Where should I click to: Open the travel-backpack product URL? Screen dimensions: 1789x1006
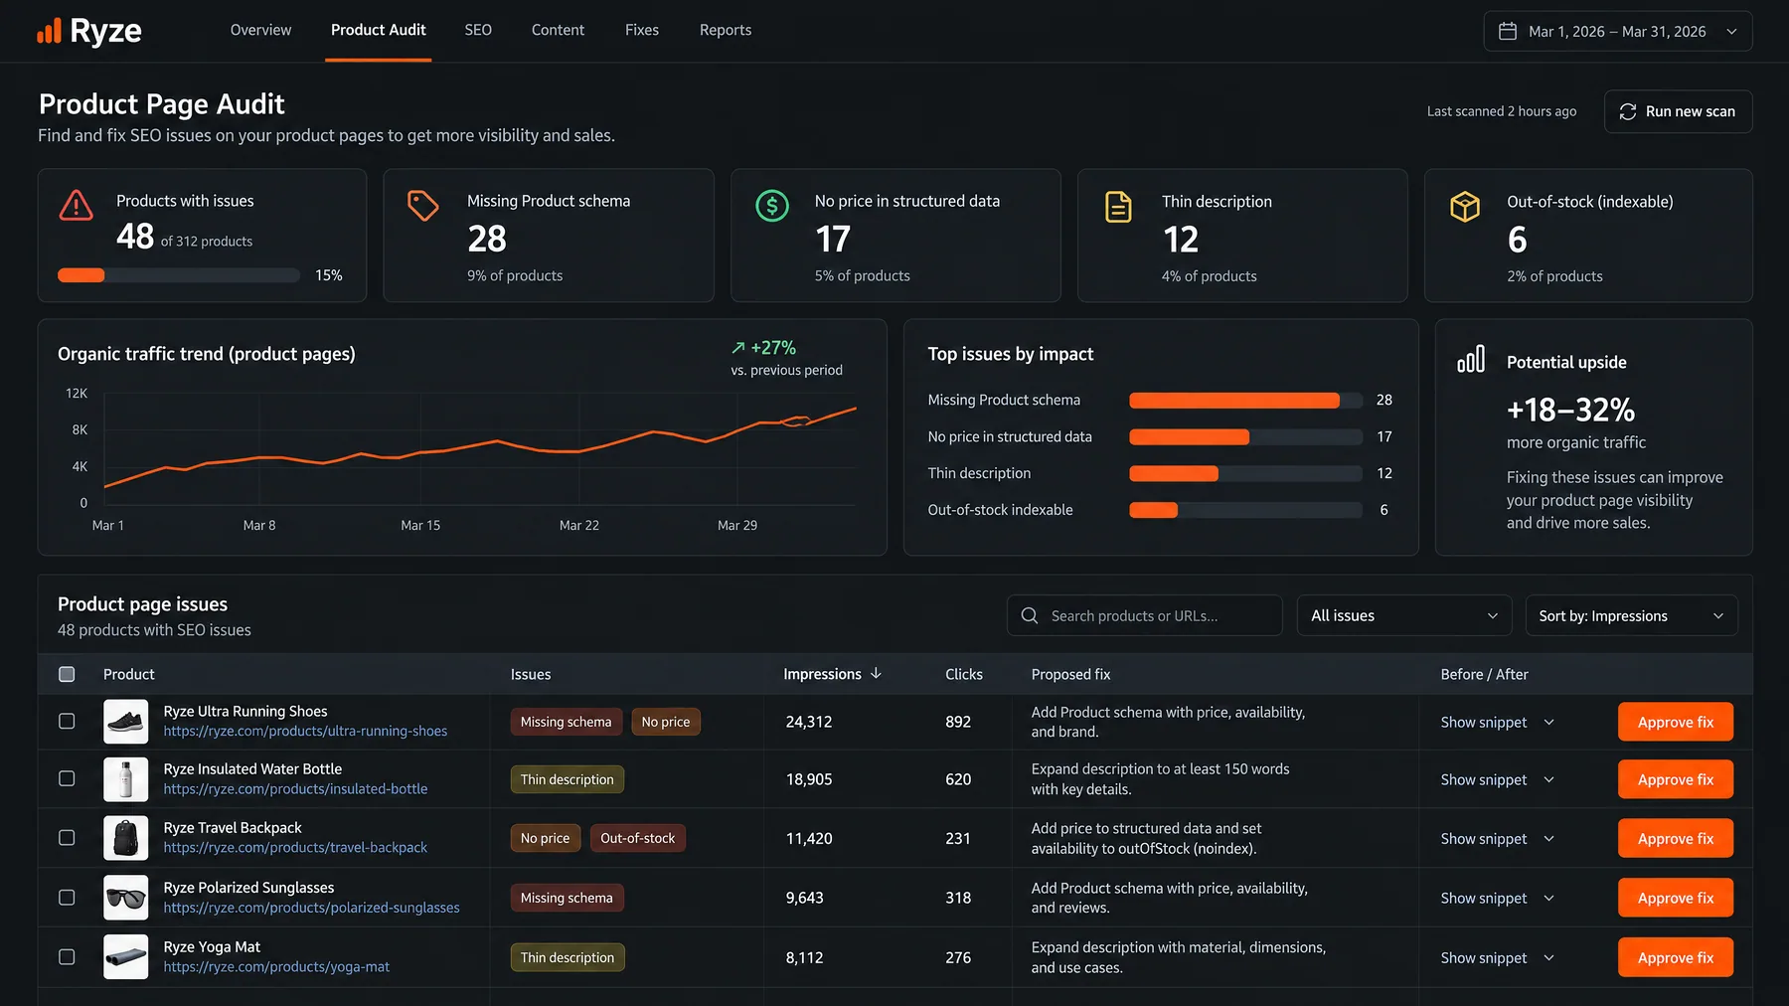295,847
